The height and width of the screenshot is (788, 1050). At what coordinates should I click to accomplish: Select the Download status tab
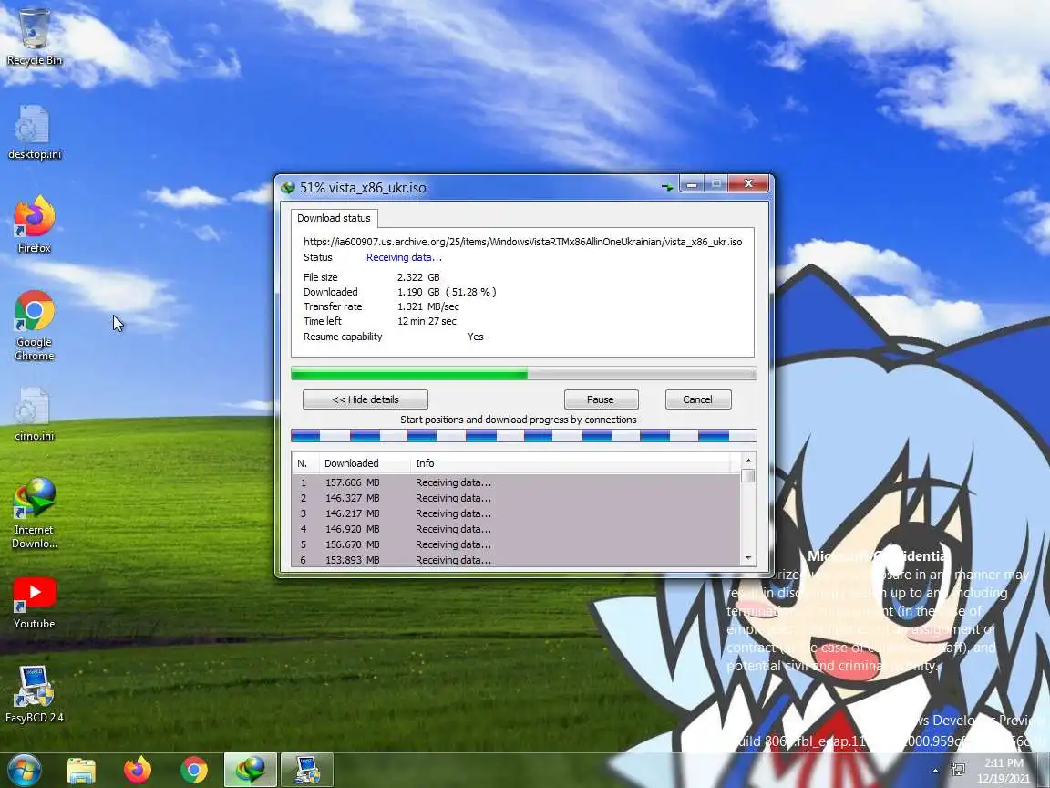334,218
